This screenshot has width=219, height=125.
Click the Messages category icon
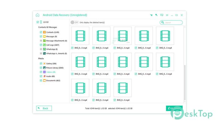coord(44,37)
